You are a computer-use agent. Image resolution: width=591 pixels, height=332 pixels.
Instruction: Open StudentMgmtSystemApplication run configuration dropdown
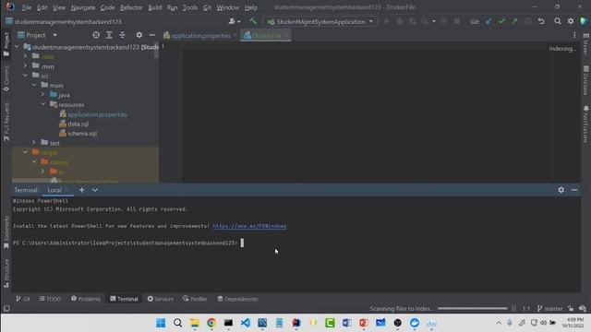(x=320, y=21)
